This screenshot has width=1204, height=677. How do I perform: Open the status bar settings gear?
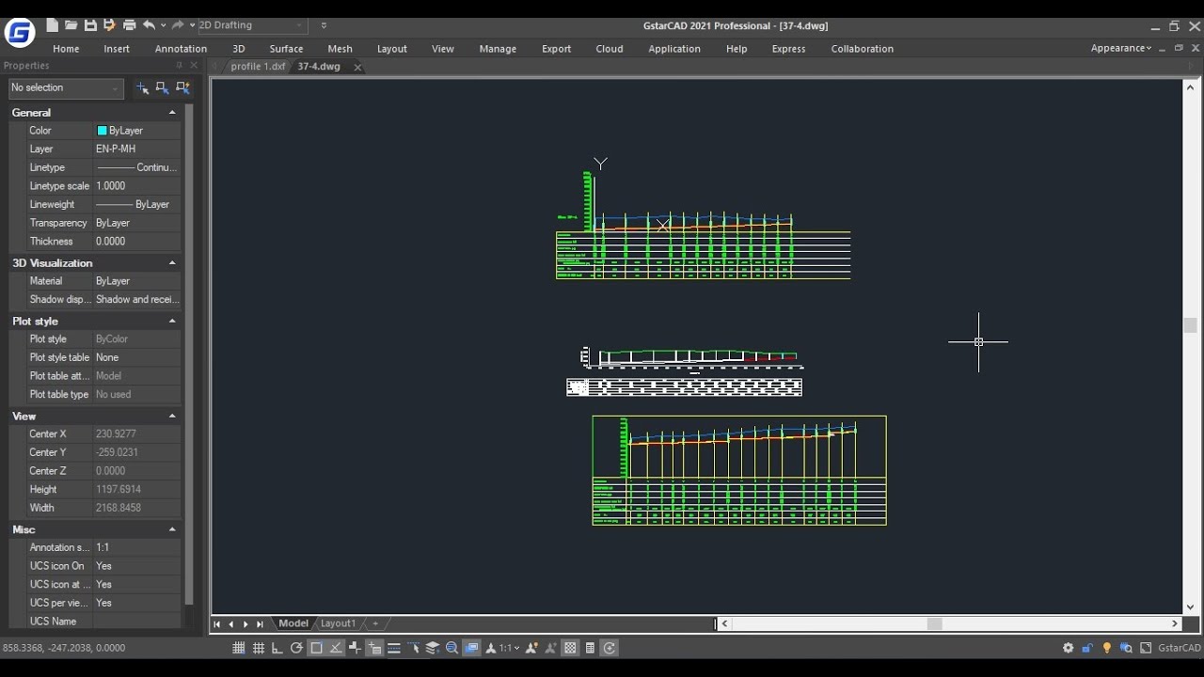(1068, 648)
